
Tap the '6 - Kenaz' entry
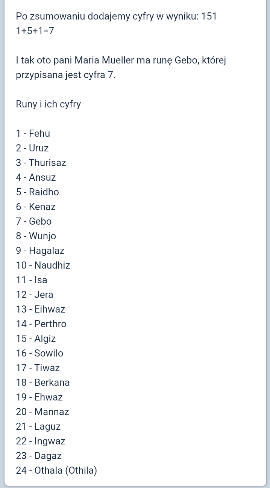click(x=36, y=207)
